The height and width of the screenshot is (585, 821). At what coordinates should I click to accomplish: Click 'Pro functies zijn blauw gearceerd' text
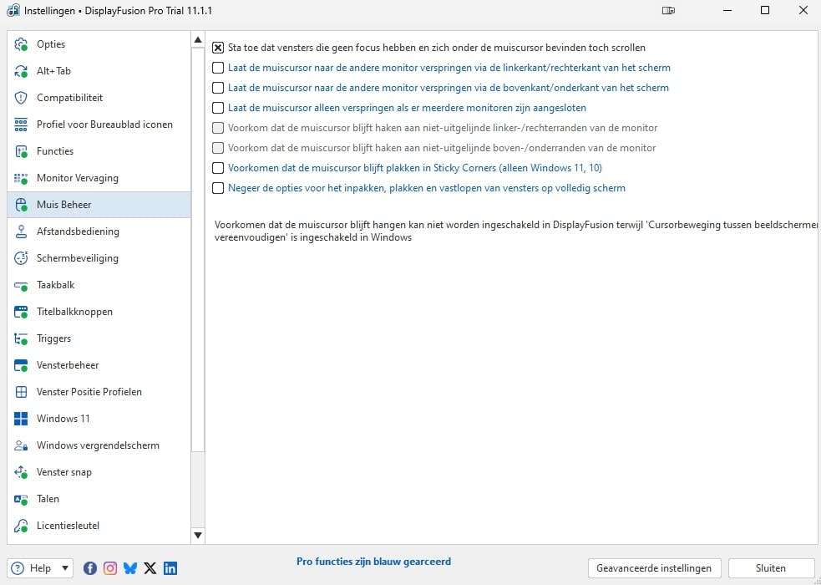pyautogui.click(x=374, y=562)
